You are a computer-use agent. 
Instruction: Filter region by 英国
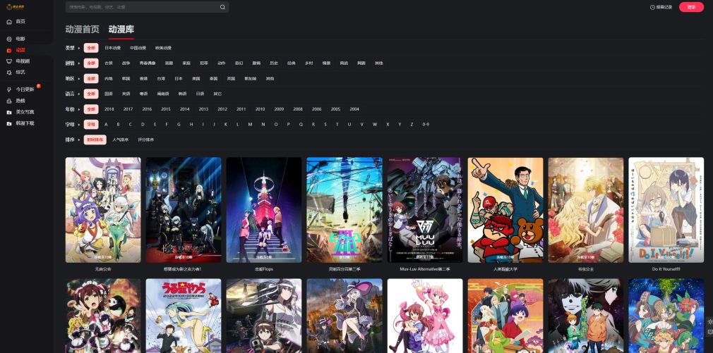click(x=231, y=78)
